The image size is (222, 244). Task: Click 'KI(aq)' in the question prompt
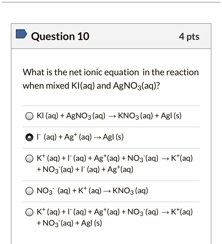pyautogui.click(x=83, y=86)
